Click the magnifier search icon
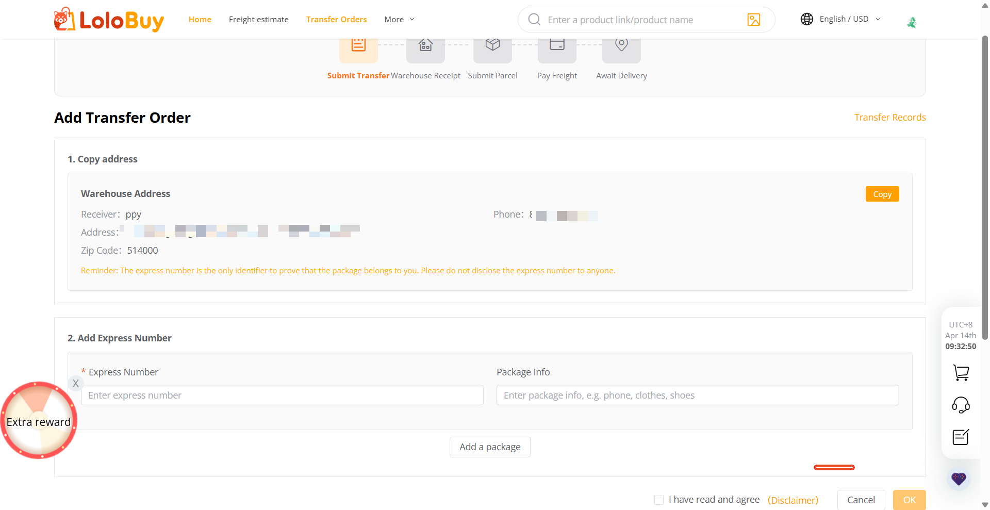The width and height of the screenshot is (990, 510). [x=535, y=20]
